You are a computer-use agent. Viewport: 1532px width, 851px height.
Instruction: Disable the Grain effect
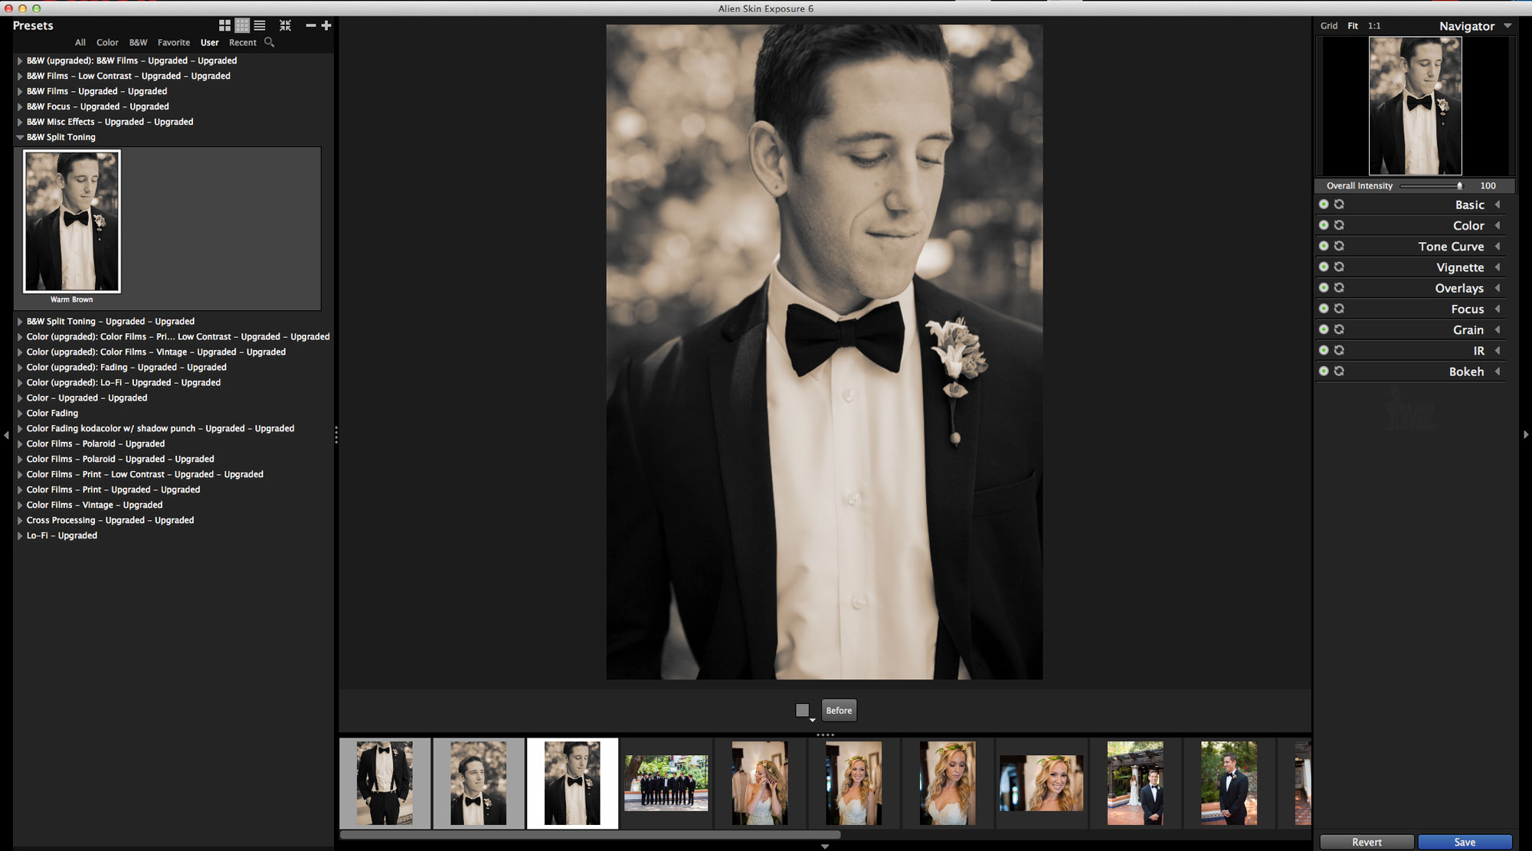point(1324,329)
